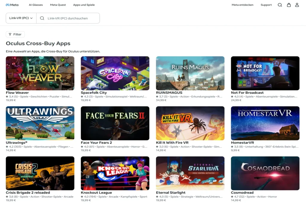This screenshot has width=306, height=204.
Task: Focus the Link-VR (PC) durchsuchen search field
Action: 68,18
